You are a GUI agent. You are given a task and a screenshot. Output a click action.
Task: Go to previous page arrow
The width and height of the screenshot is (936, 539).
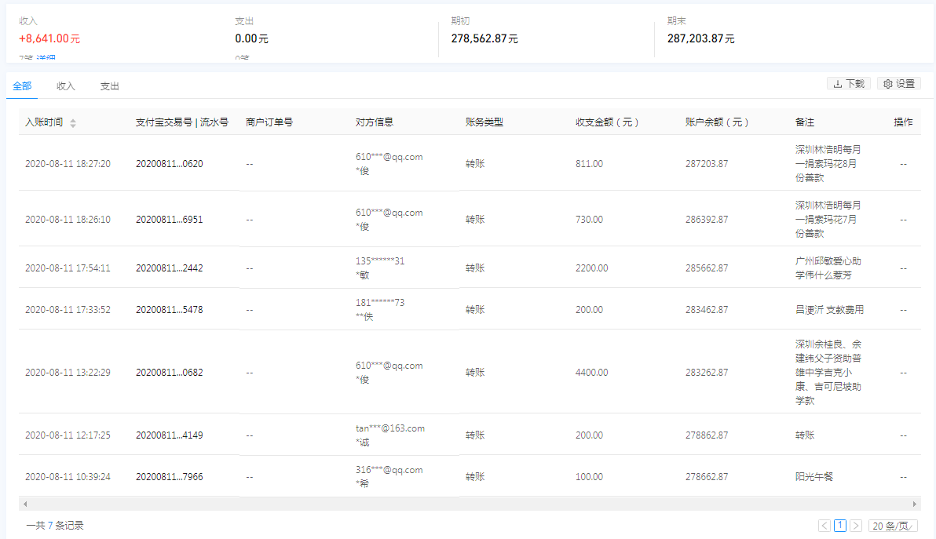click(x=824, y=526)
